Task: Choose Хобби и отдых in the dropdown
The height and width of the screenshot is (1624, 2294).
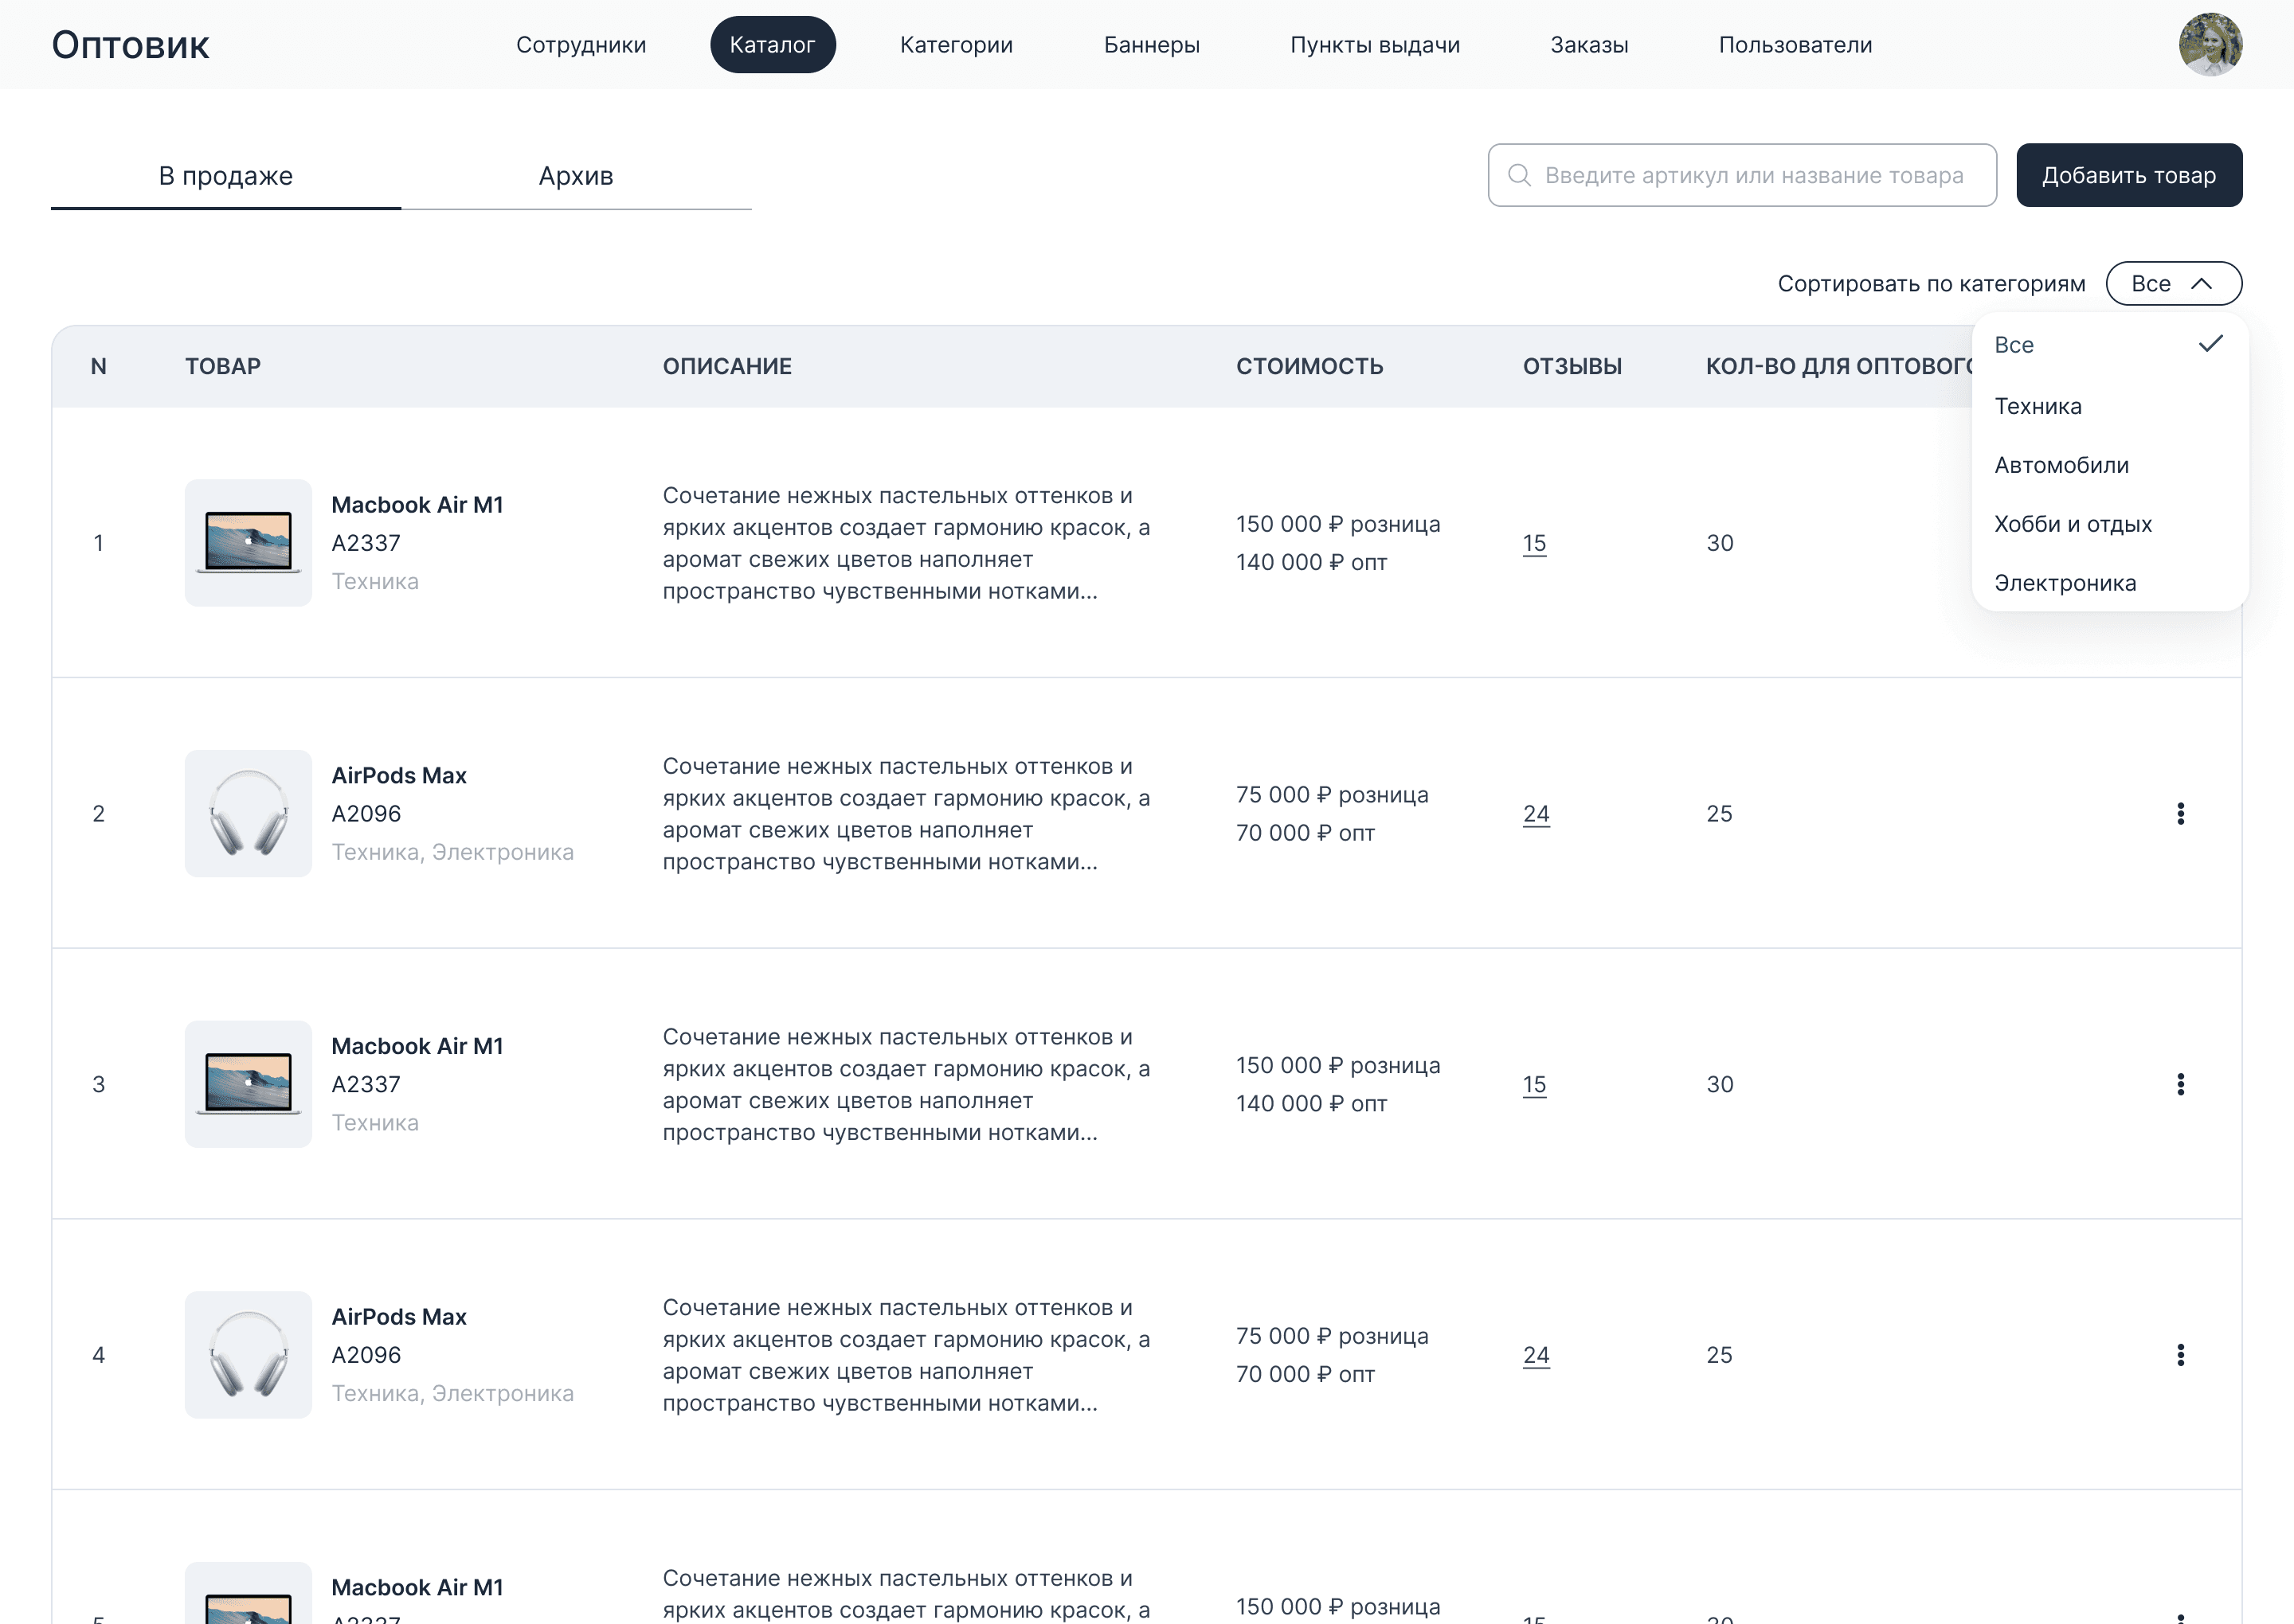Action: [x=2109, y=524]
